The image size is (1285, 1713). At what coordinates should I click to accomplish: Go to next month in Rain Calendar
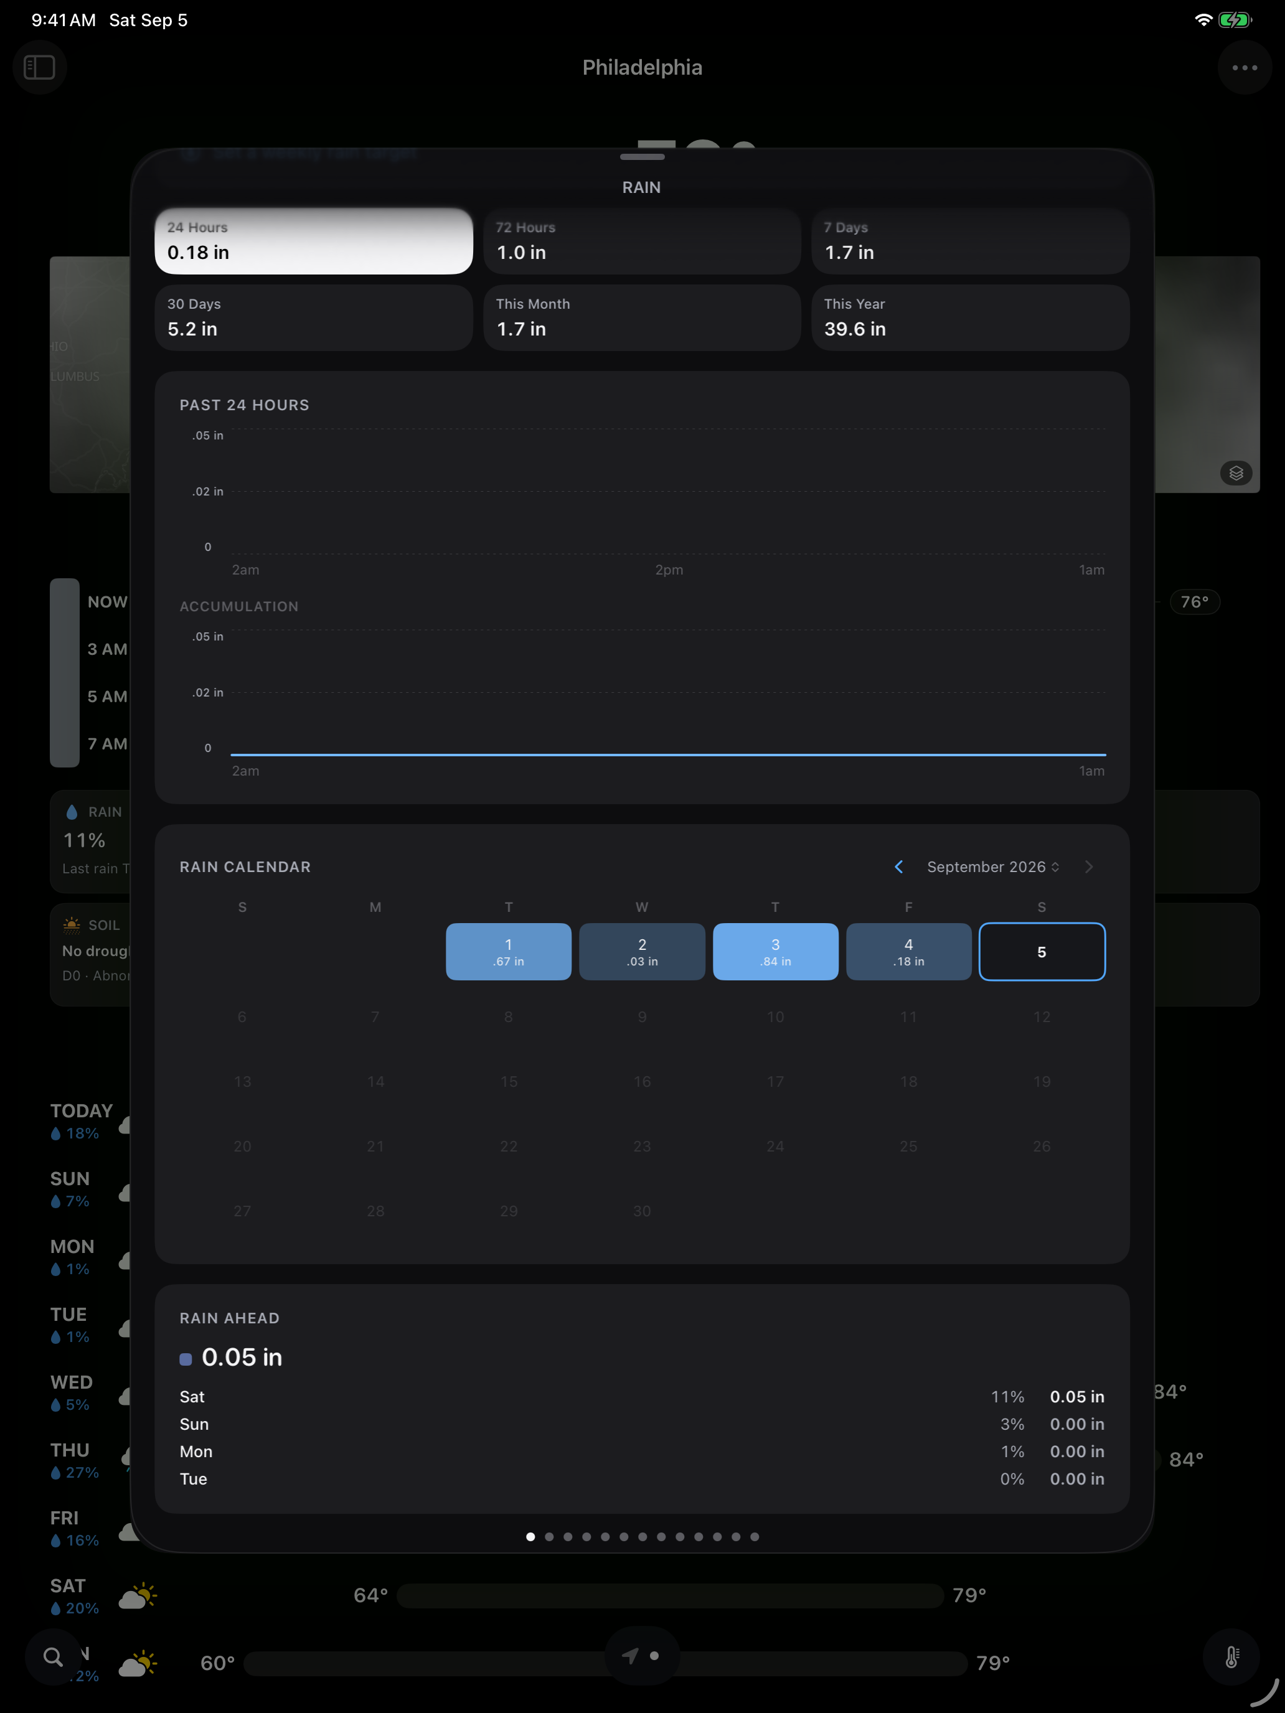pyautogui.click(x=1088, y=866)
